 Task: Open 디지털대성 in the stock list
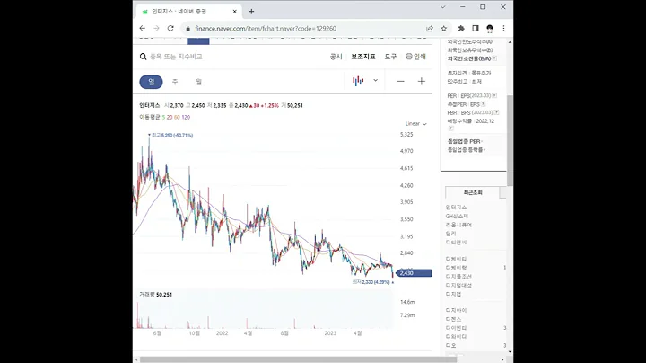(x=458, y=286)
